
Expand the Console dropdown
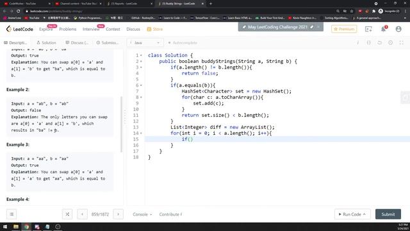[142, 214]
